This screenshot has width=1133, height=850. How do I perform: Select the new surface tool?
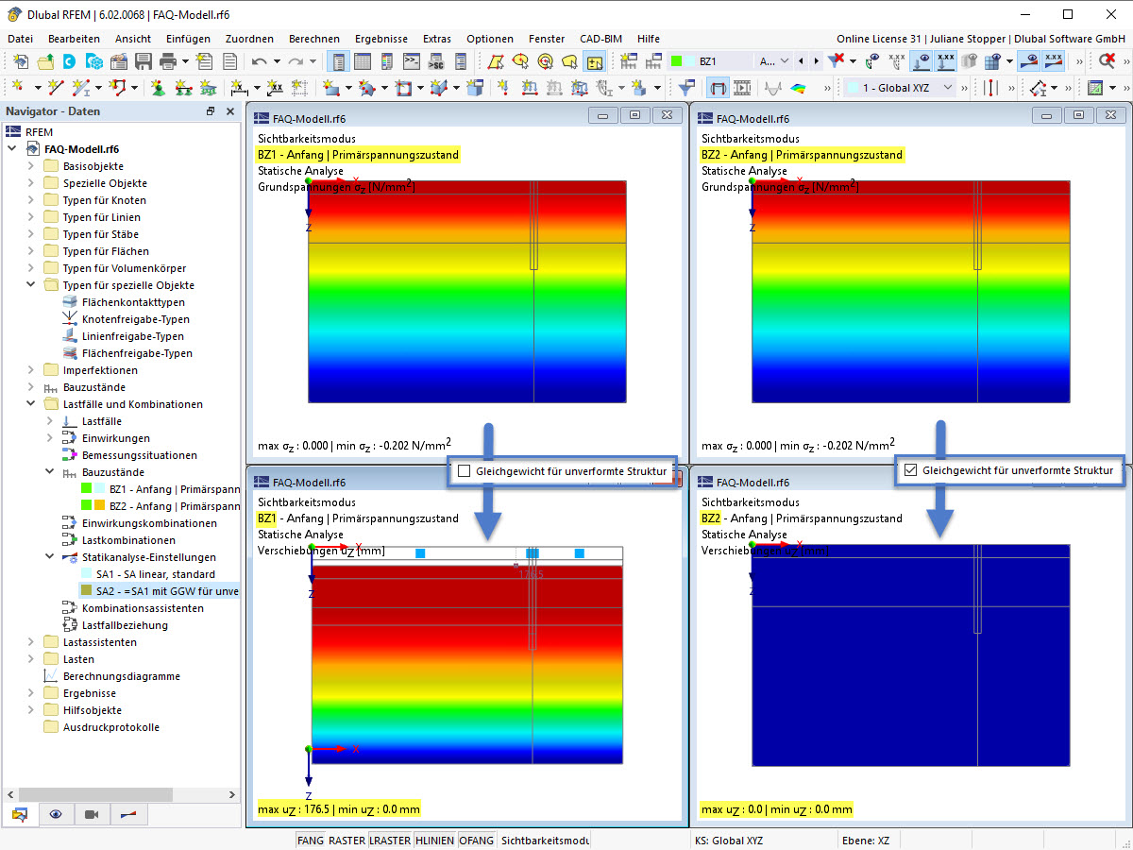point(330,88)
